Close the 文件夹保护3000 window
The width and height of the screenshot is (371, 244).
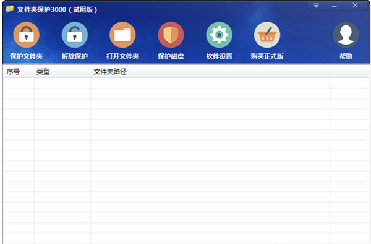coord(355,6)
